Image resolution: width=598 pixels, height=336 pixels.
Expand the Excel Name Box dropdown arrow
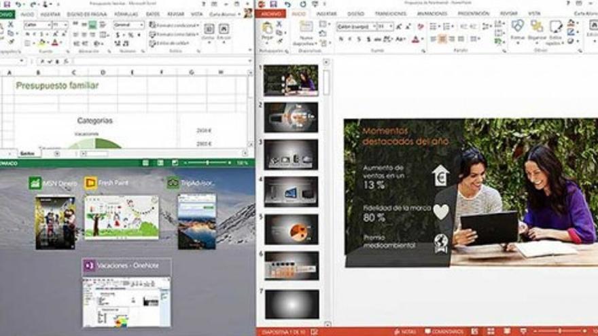click(x=22, y=61)
